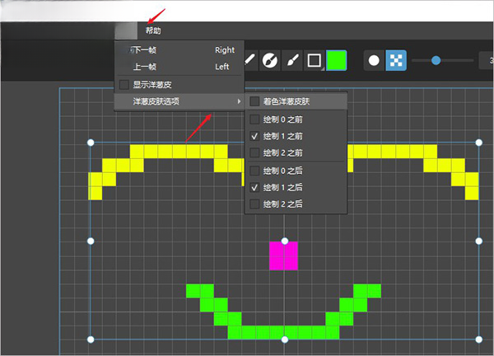This screenshot has height=356, width=494.
Task: Select 下一帧 menu entry
Action: (x=179, y=50)
